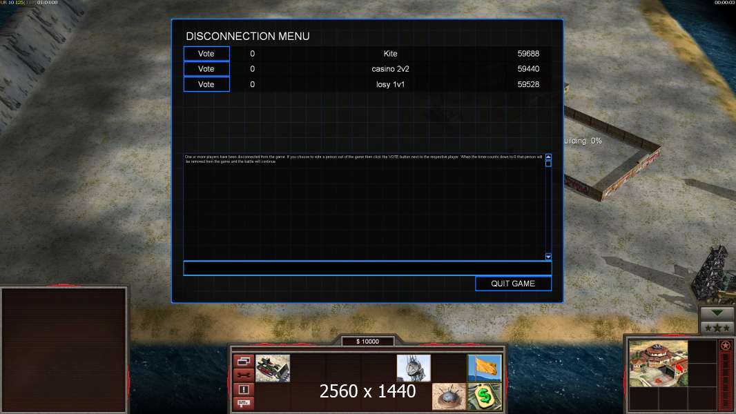
Task: Click the player name Kite
Action: 390,53
